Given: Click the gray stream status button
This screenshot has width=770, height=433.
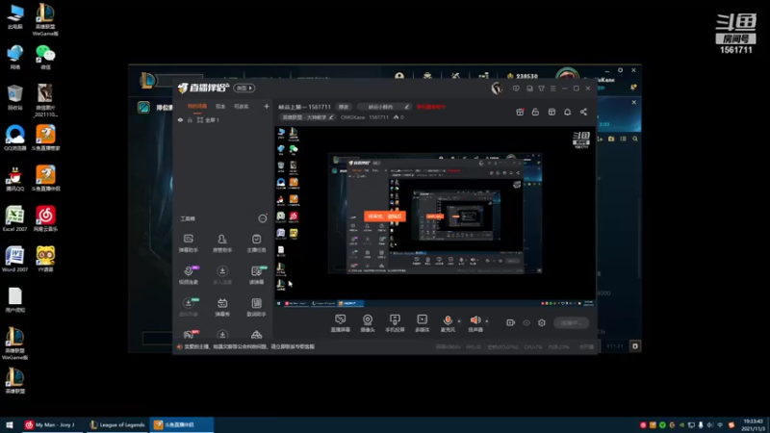Looking at the screenshot, I should pos(571,322).
